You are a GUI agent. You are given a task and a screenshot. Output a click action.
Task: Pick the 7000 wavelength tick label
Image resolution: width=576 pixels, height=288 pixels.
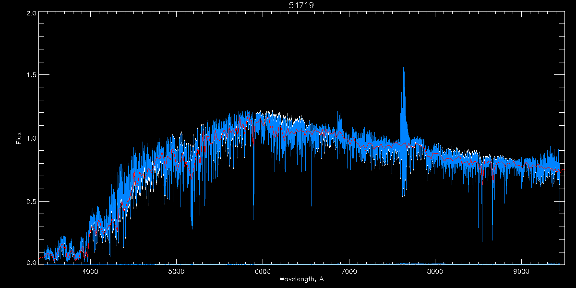(x=349, y=271)
